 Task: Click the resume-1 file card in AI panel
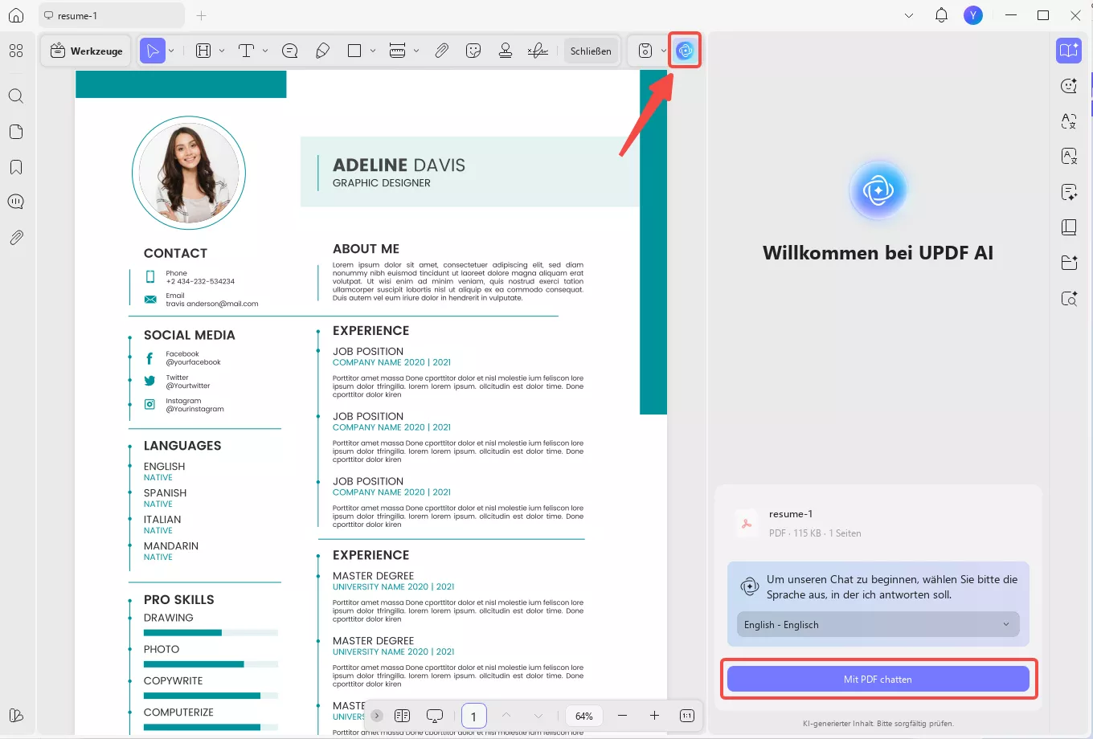[x=878, y=523]
